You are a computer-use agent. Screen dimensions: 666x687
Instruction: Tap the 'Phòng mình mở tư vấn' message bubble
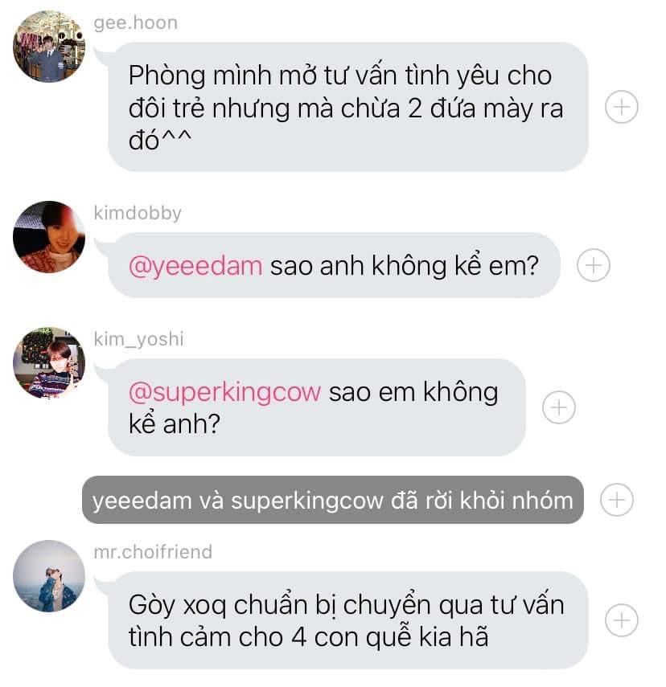[348, 107]
